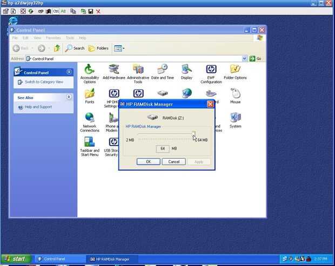The height and width of the screenshot is (266, 335).
Task: Click the Up folder toolbar icon
Action: (x=57, y=48)
